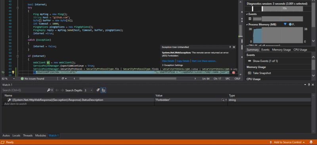Collapse the Events graph section
Viewport: 317px width, 145px height.
click(x=247, y=14)
